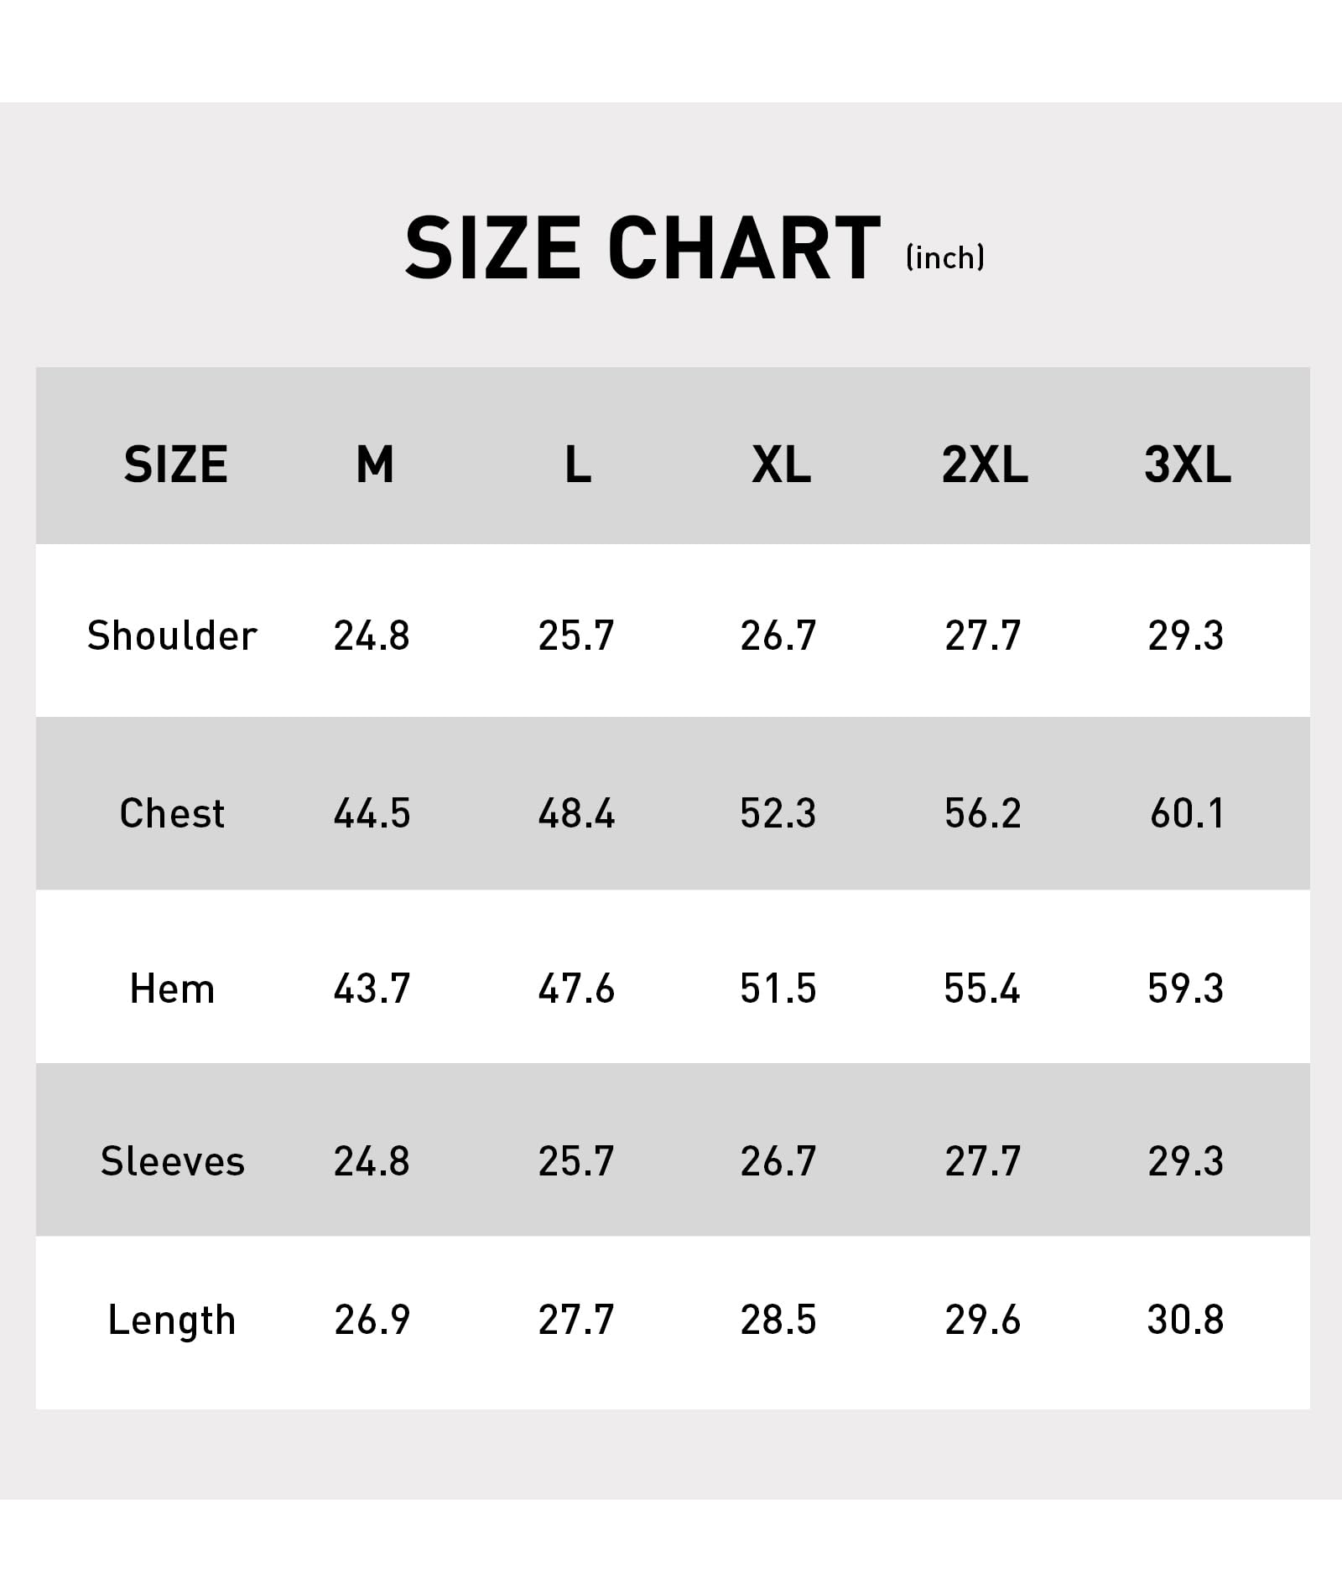
Task: Click the SIZE CHART title text
Action: coord(642,248)
